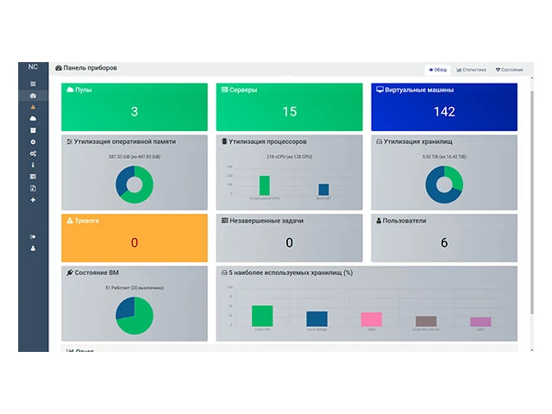552x414 pixels.
Task: Open the info icon in the sidebar
Action: (33, 165)
